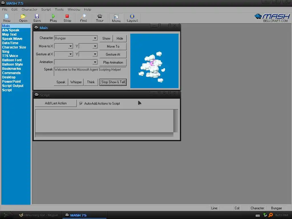
Task: Start playback with the Play icon
Action: [53, 18]
